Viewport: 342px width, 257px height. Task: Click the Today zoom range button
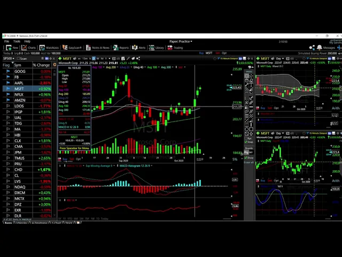105,218
